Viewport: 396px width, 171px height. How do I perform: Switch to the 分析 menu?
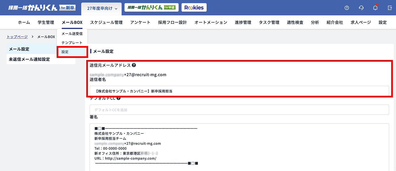tap(315, 22)
